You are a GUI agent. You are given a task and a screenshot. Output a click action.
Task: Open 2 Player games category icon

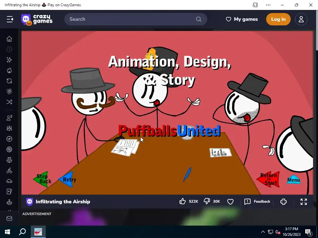point(9,118)
